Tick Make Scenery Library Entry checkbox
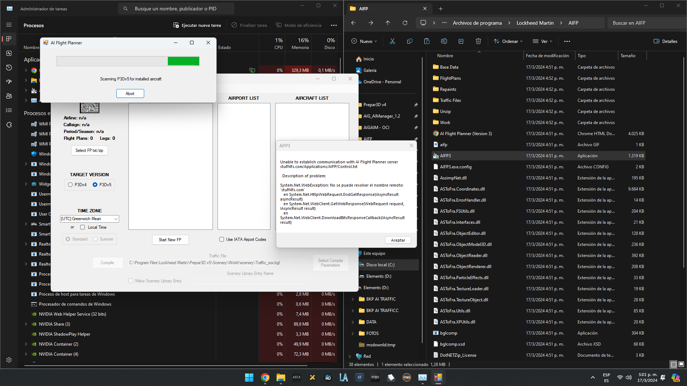Viewport: 687px width, 386px height. click(131, 281)
